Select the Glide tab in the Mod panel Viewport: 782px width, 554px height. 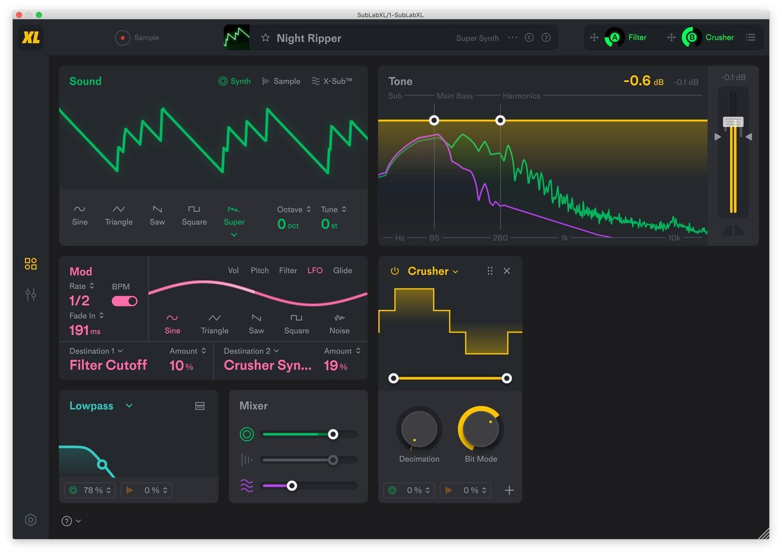tap(342, 270)
